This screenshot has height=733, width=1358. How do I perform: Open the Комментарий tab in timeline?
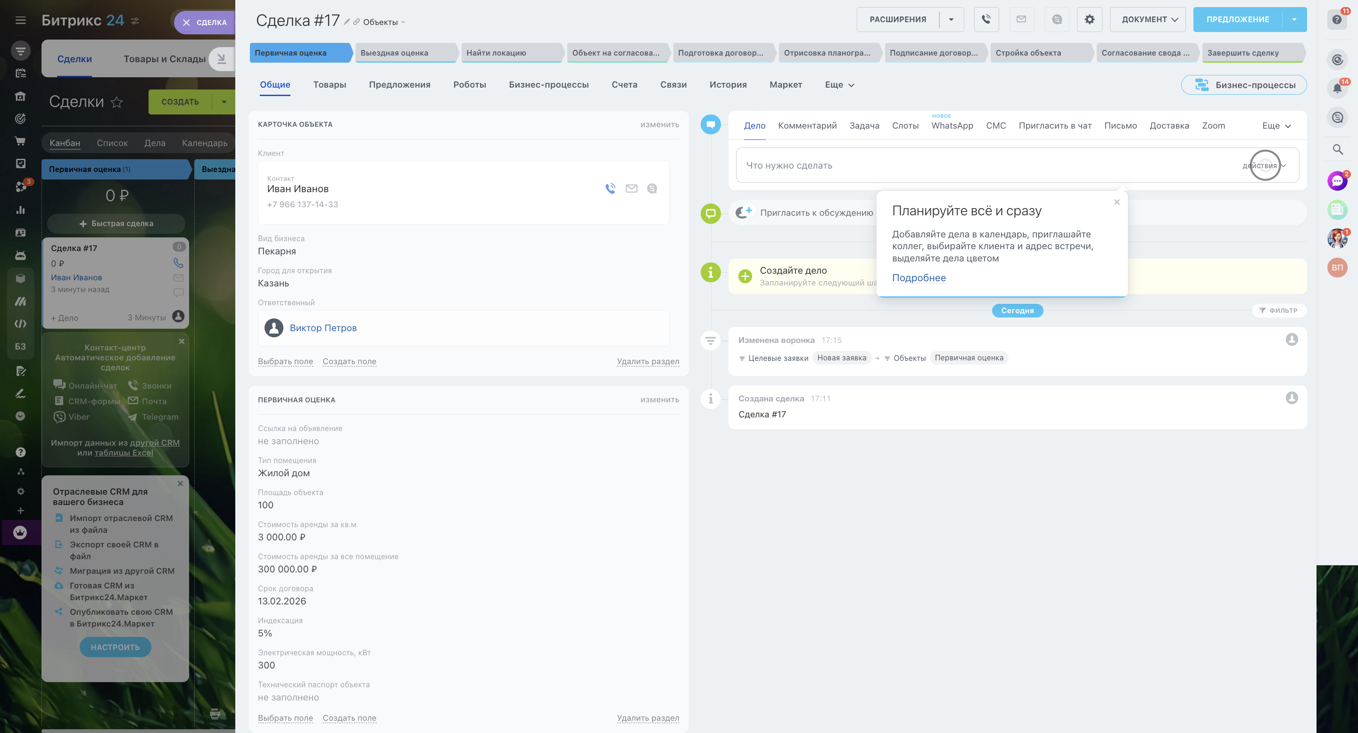click(807, 125)
